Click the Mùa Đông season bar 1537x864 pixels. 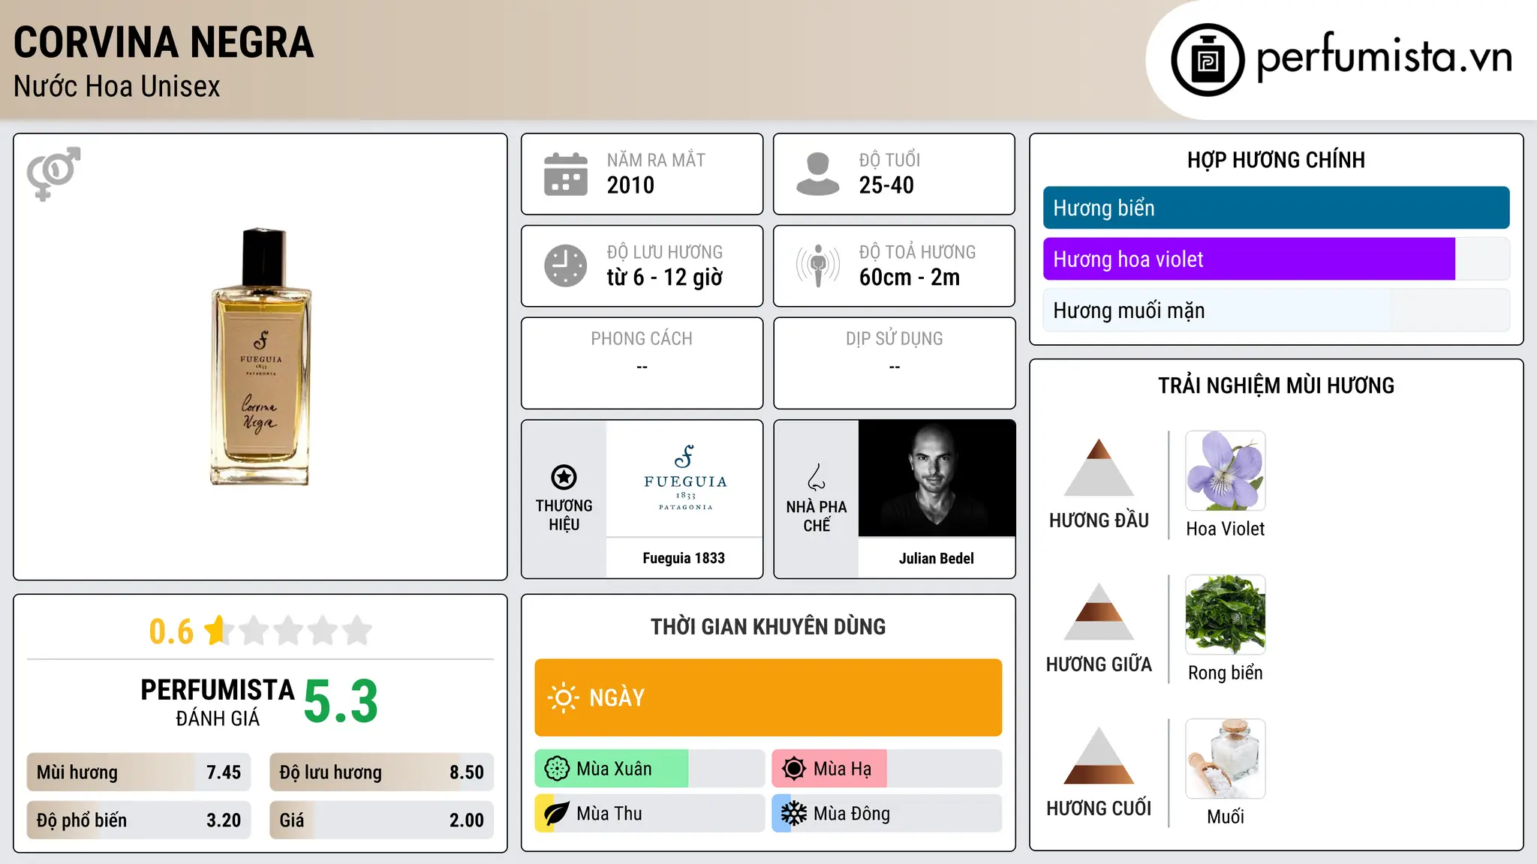pos(887,814)
